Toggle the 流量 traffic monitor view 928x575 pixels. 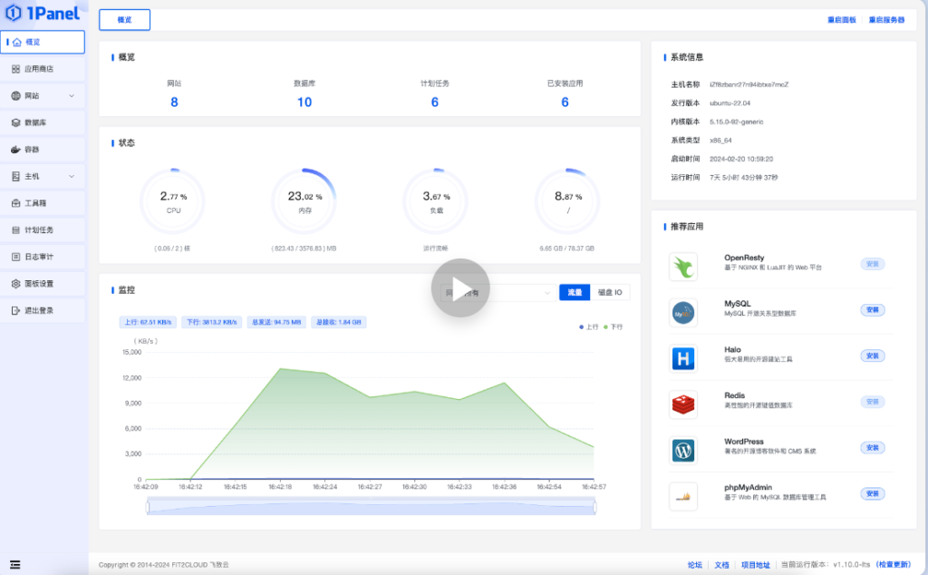(575, 293)
